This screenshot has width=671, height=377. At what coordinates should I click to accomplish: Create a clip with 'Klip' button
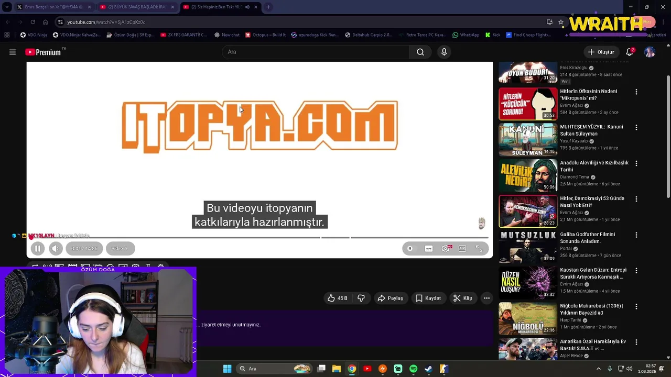[463, 298]
